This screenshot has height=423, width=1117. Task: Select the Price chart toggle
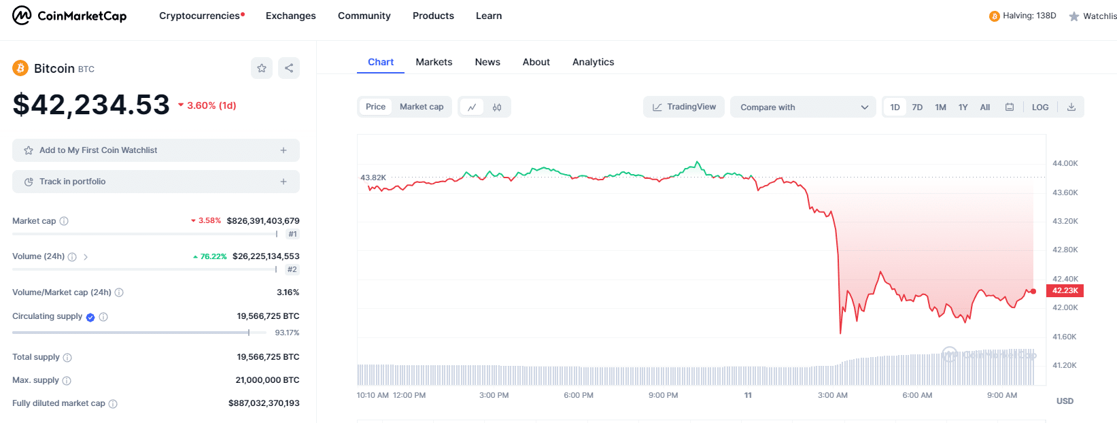tap(375, 107)
